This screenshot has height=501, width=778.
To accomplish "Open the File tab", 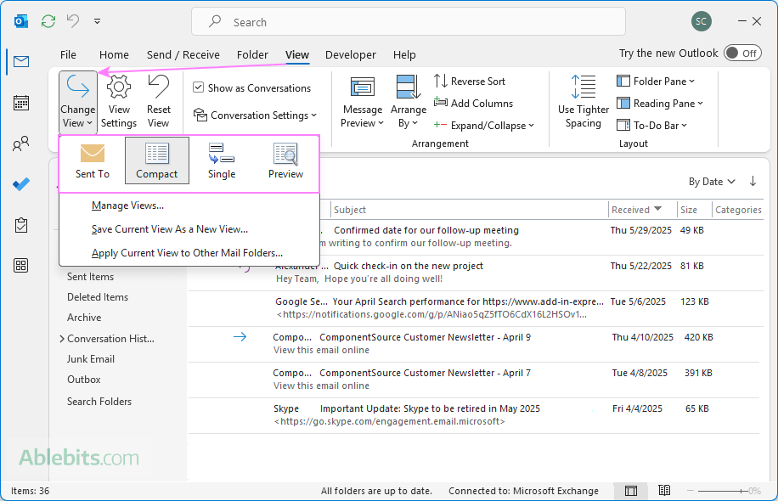I will [x=68, y=54].
